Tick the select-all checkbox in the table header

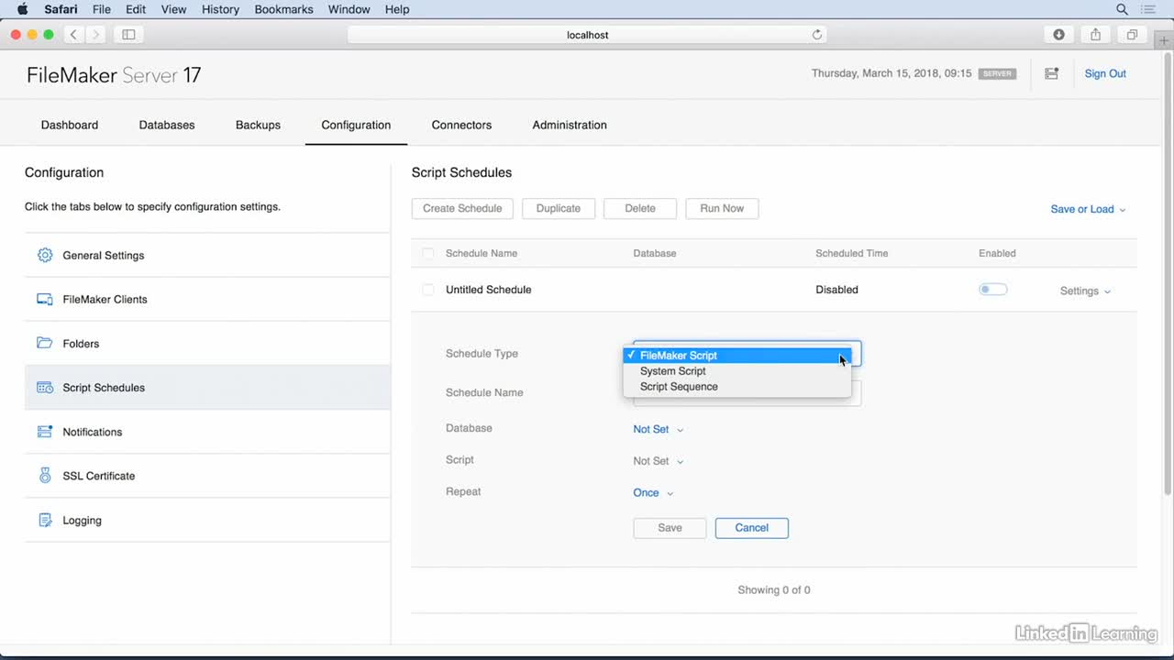point(428,253)
